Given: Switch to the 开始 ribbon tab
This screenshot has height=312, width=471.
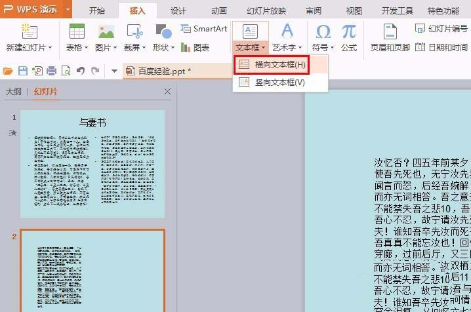Looking at the screenshot, I should (x=96, y=10).
